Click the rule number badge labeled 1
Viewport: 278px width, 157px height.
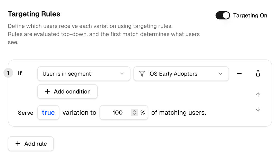tap(8, 73)
